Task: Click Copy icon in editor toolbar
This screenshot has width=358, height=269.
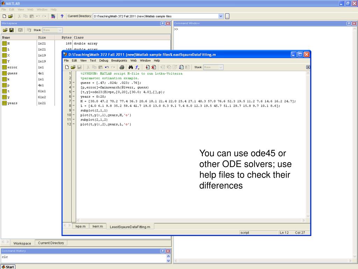Action: (94, 67)
